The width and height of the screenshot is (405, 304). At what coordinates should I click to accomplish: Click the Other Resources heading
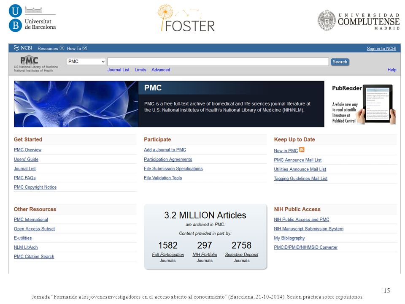point(35,209)
